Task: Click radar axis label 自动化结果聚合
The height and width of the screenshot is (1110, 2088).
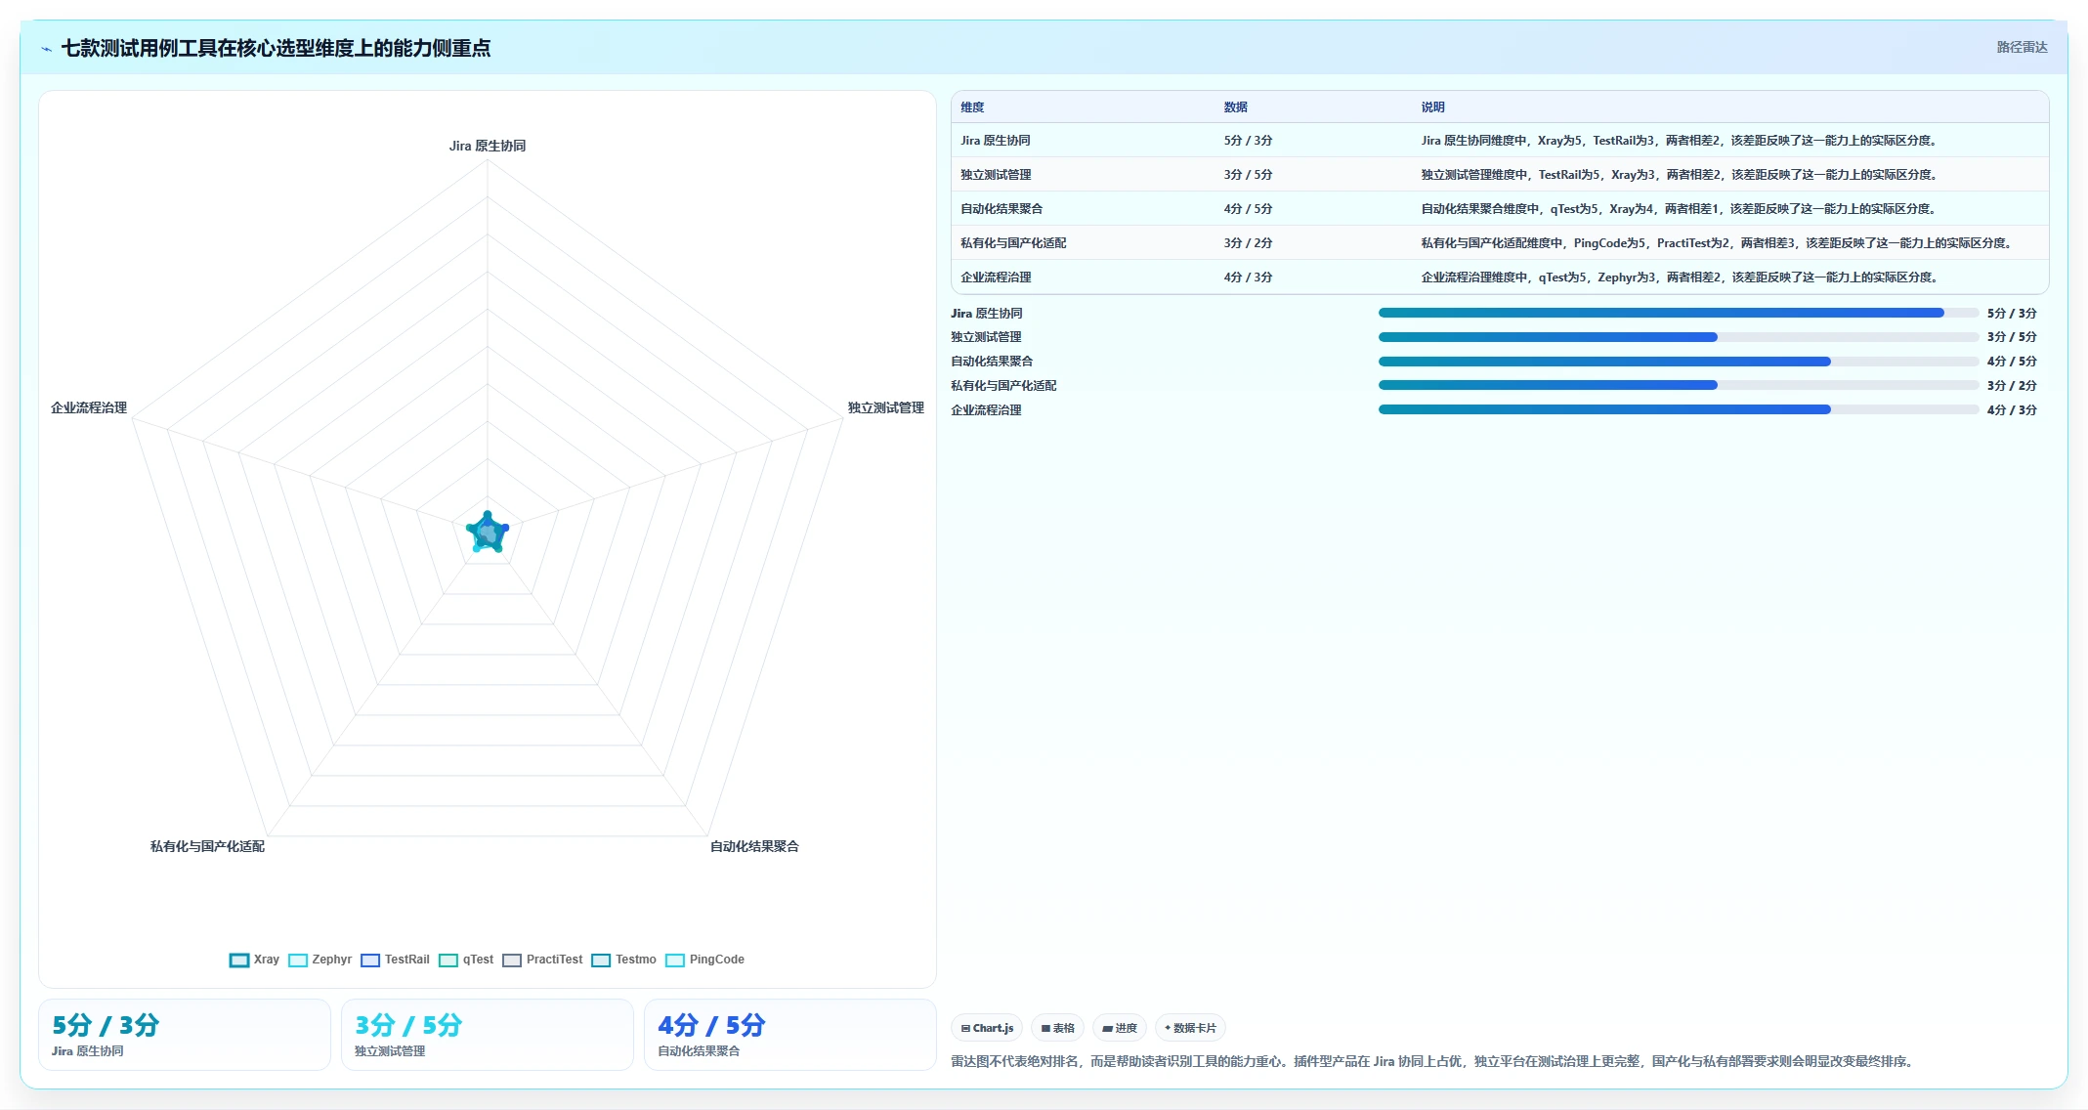Action: point(754,846)
